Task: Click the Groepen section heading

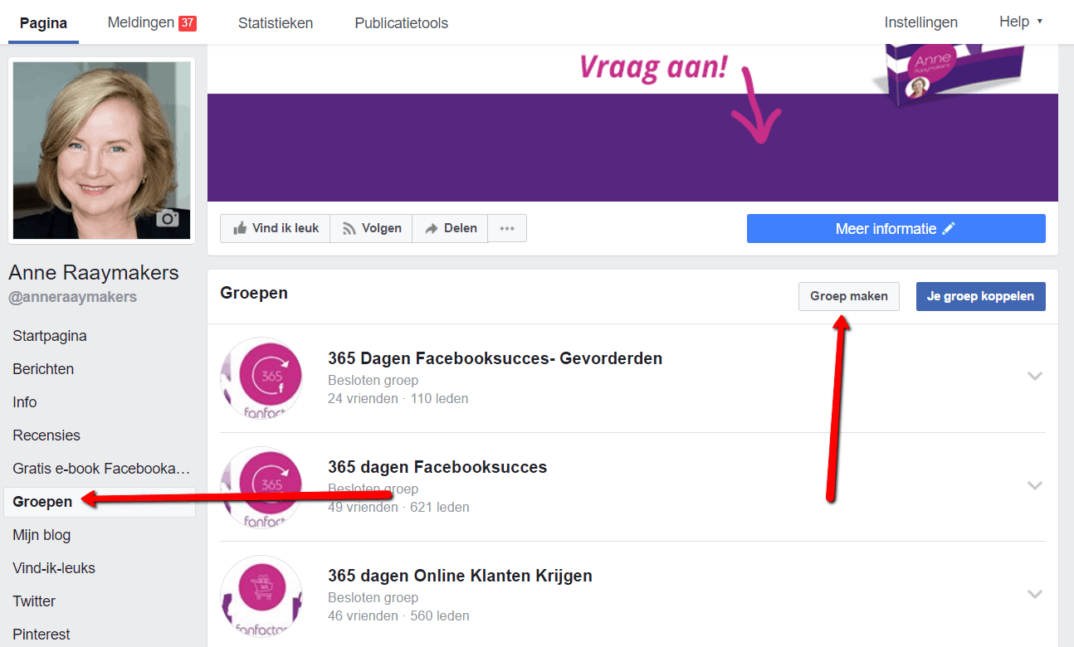Action: [x=254, y=293]
